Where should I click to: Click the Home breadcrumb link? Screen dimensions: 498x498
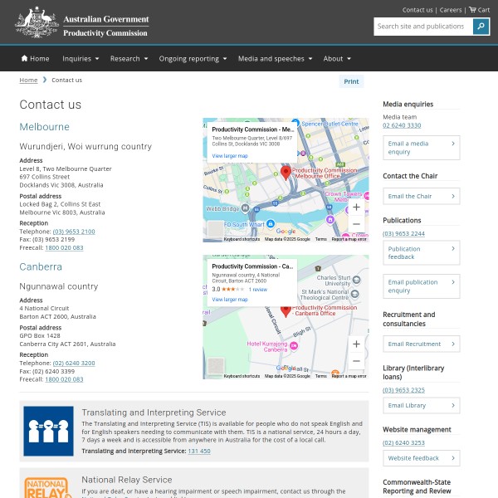[x=28, y=80]
